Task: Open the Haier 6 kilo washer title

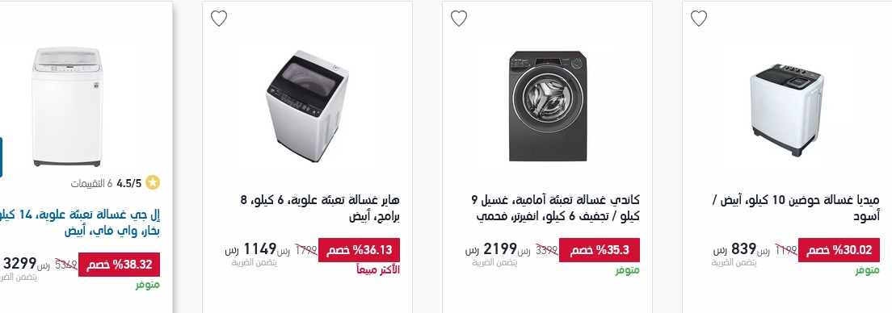Action: click(x=320, y=208)
